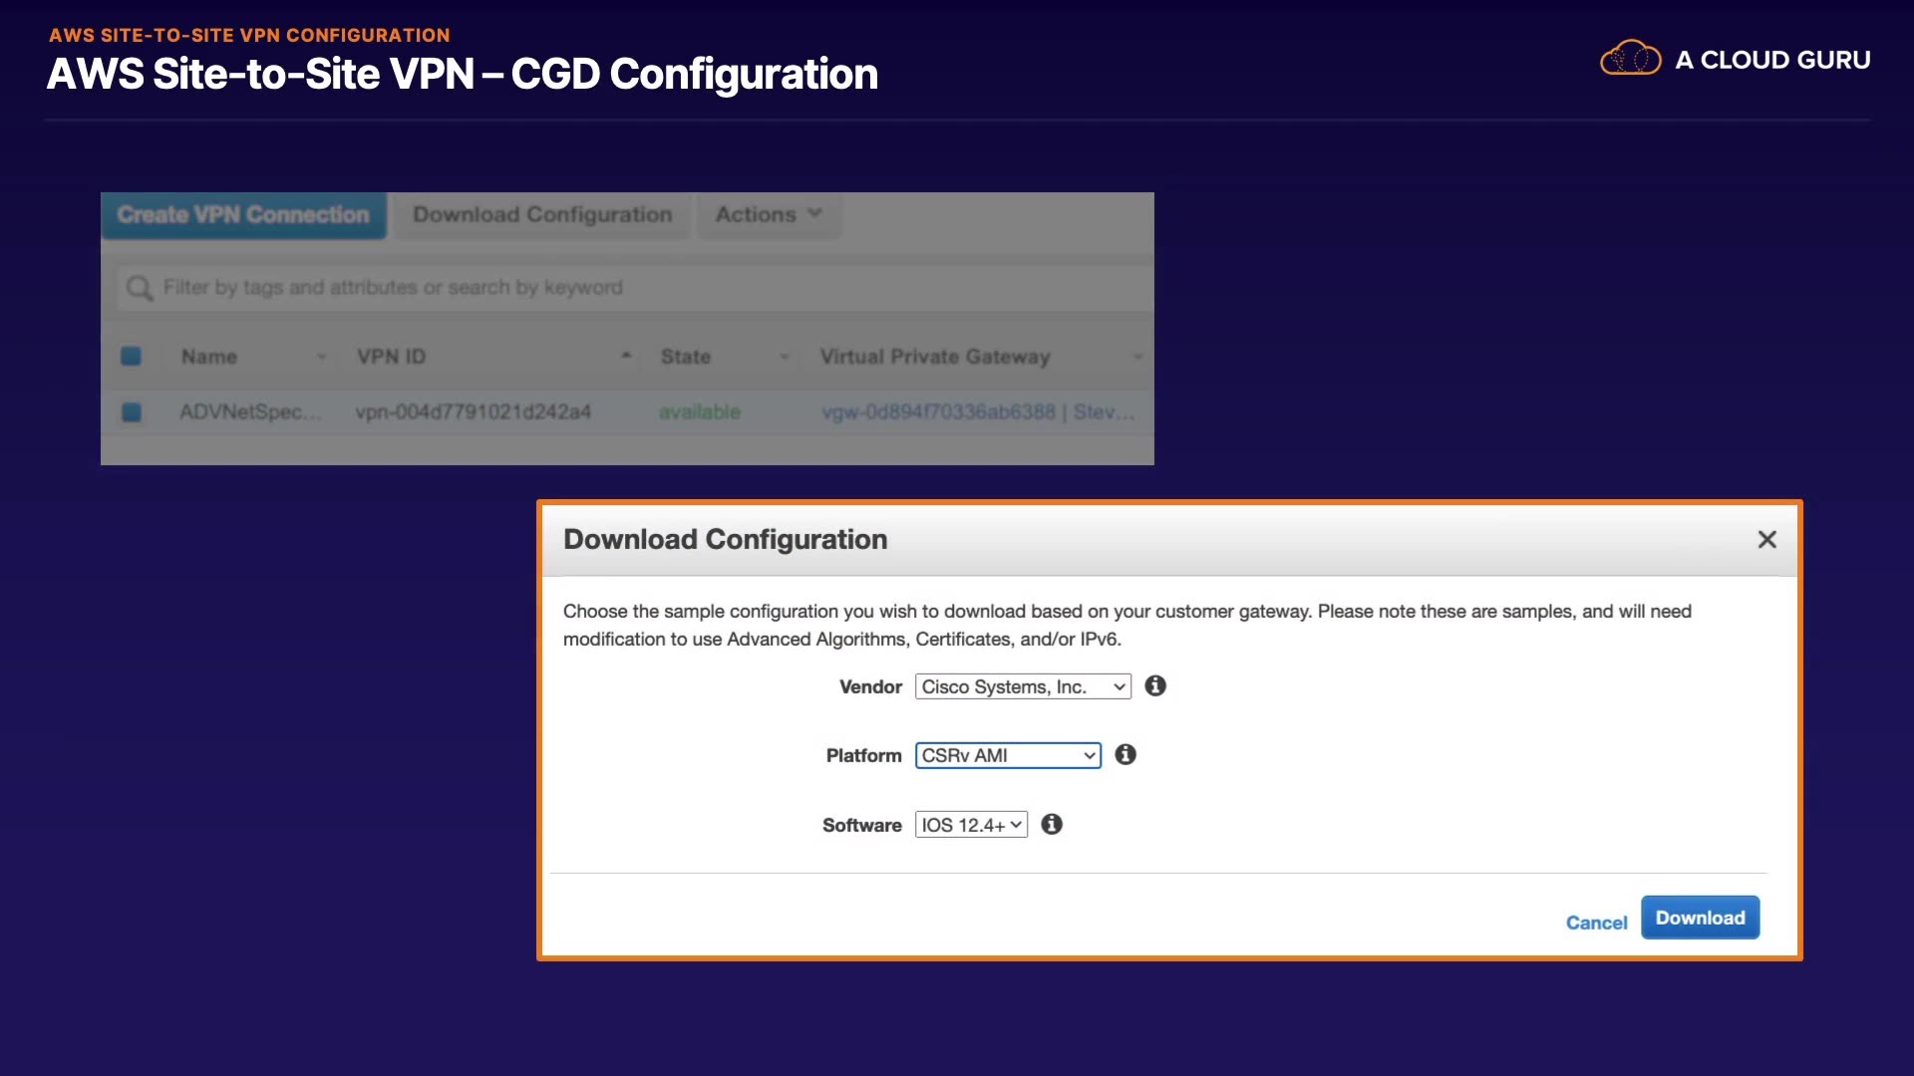Screen dimensions: 1914x1076
Task: Click the Download Configuration toolbar button
Action: click(542, 214)
